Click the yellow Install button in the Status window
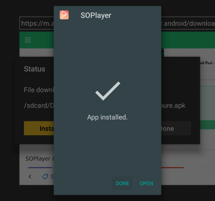The height and width of the screenshot is (201, 215). pyautogui.click(x=39, y=128)
